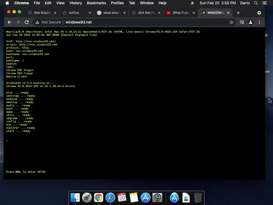Close the soffice tab

pyautogui.click(x=90, y=13)
